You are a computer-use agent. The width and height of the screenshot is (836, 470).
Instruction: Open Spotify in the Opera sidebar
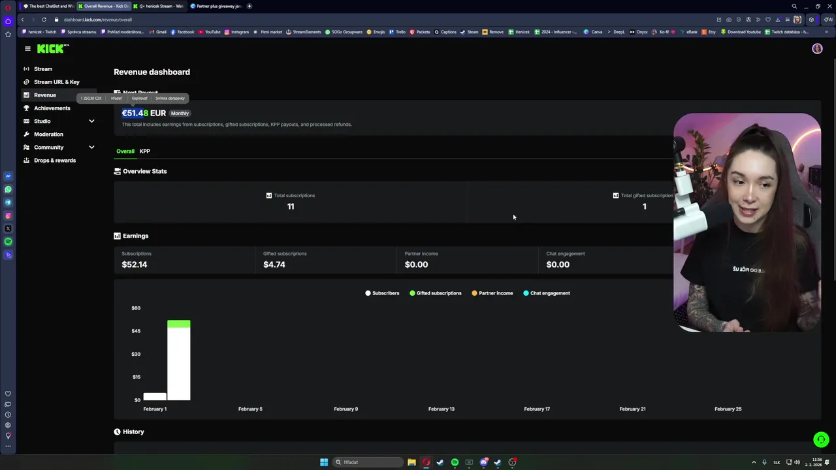[x=8, y=242]
